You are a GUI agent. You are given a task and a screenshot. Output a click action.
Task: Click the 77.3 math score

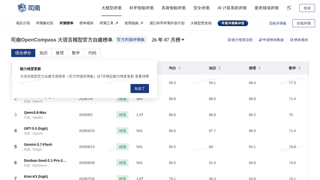pos(292,83)
